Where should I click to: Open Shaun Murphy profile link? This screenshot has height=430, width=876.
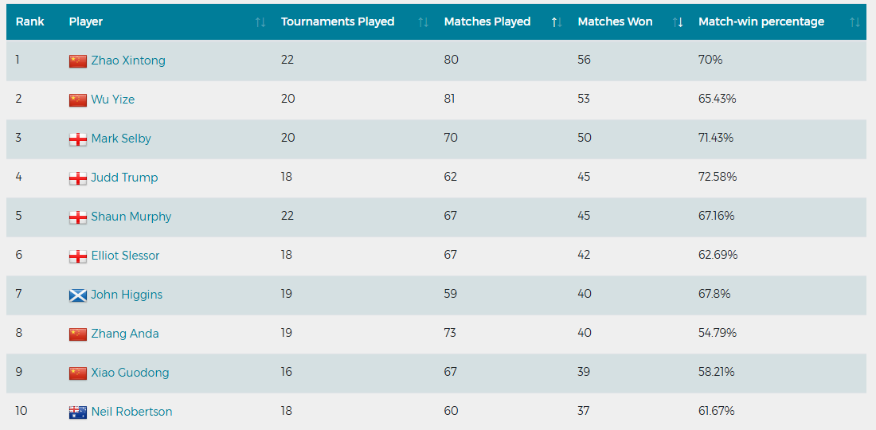(x=131, y=217)
